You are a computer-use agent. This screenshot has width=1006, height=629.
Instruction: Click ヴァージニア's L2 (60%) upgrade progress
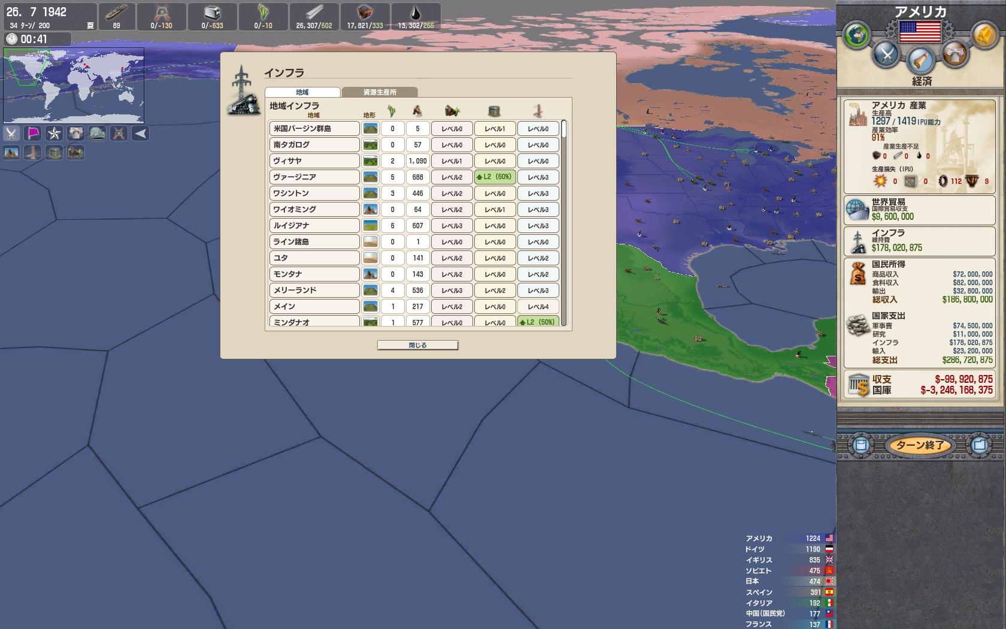495,177
